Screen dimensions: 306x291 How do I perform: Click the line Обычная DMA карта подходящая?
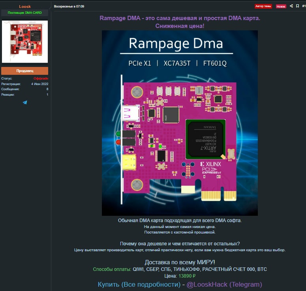(x=180, y=221)
